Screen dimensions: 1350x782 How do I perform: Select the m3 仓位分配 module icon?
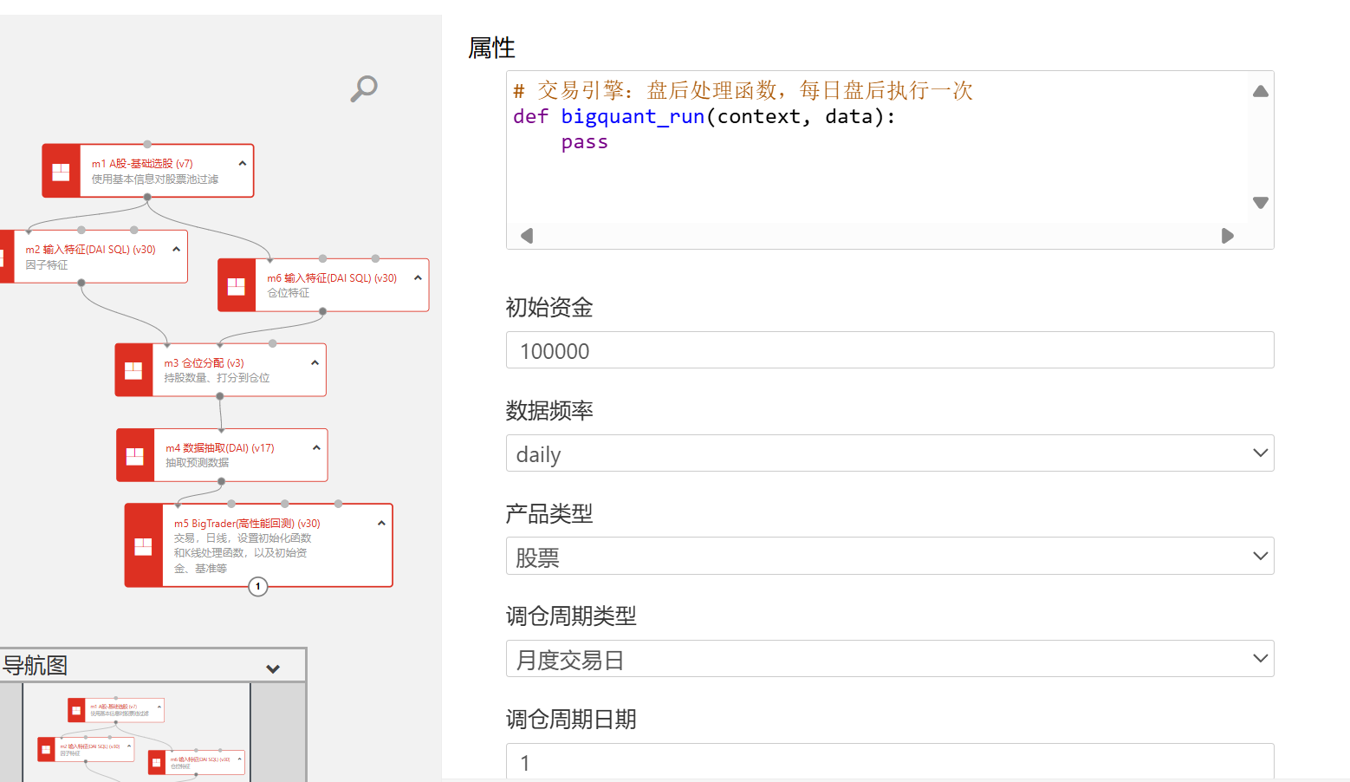coord(134,371)
